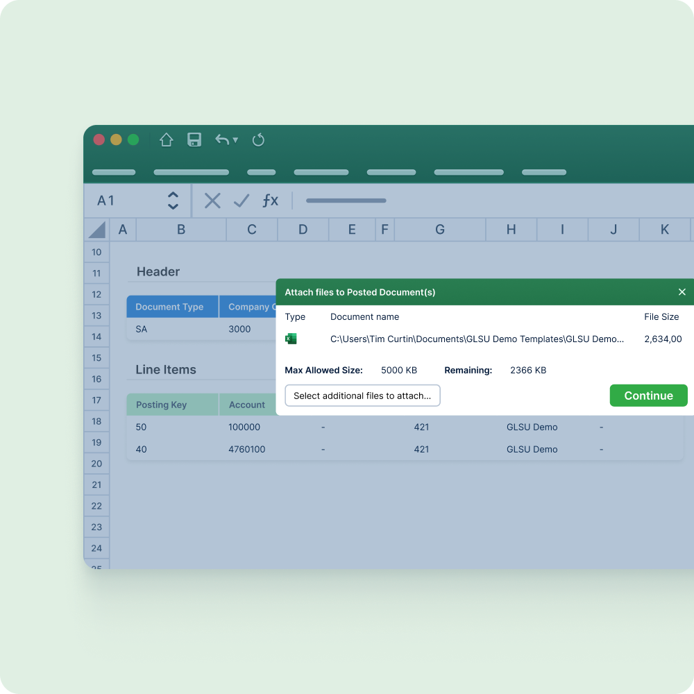Click the green Continue button
This screenshot has width=694, height=694.
click(x=648, y=396)
